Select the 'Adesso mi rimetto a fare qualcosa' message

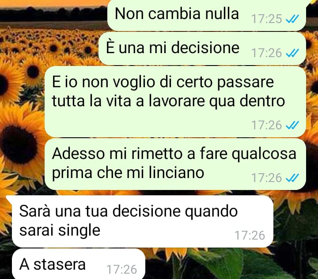[175, 164]
